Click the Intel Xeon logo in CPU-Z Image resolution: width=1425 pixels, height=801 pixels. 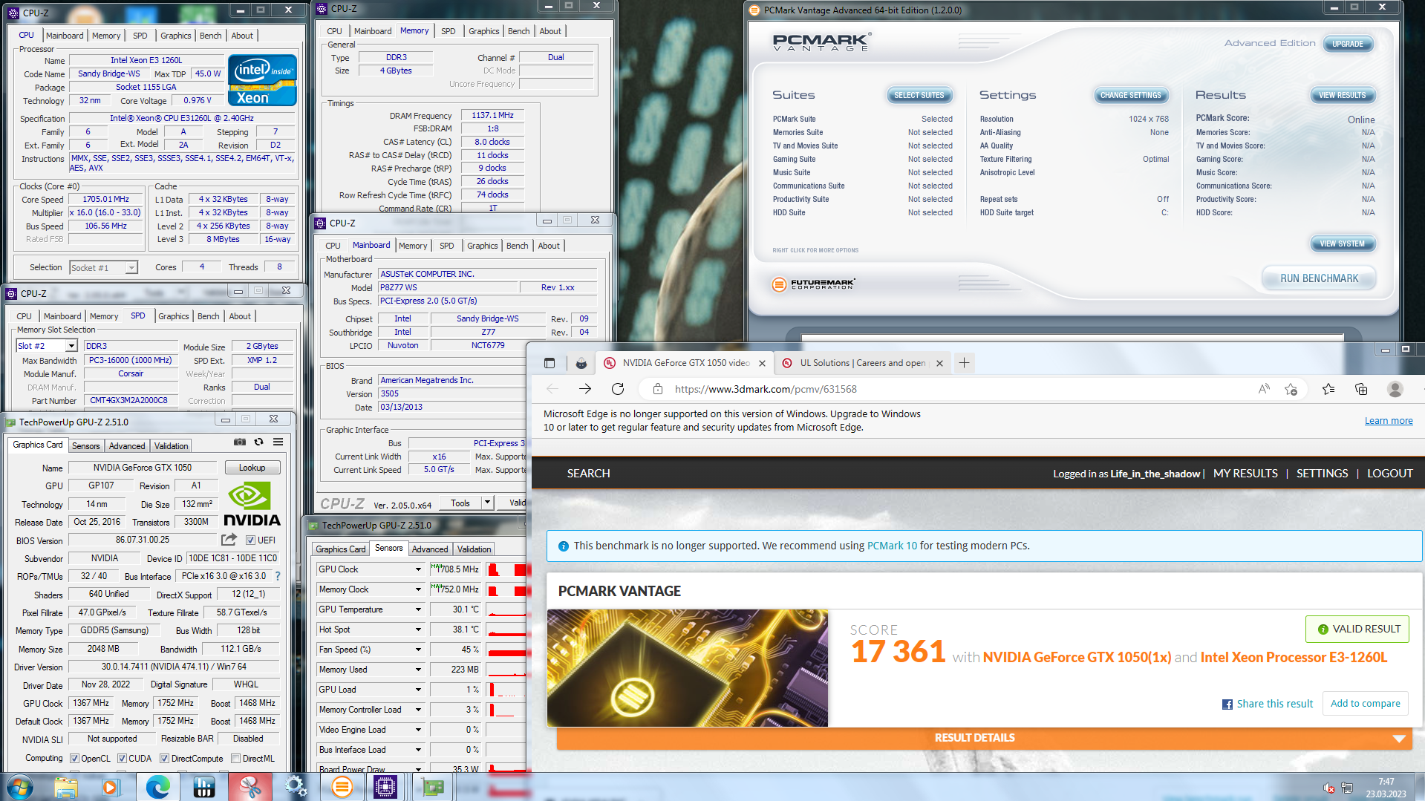pyautogui.click(x=262, y=80)
